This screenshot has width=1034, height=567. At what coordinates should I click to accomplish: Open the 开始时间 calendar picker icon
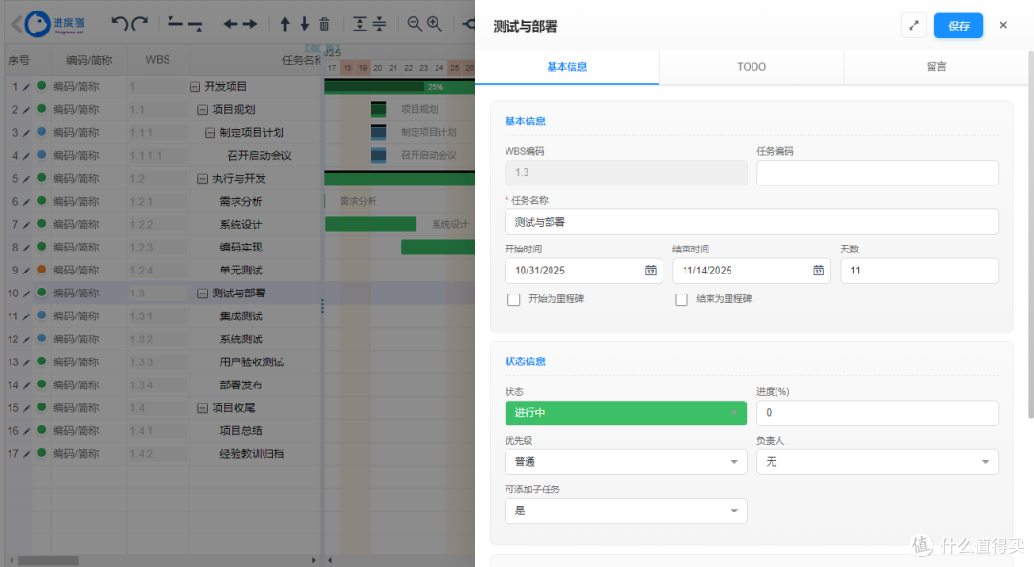point(650,271)
